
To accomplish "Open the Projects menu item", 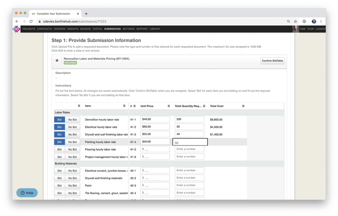I will tap(29, 29).
